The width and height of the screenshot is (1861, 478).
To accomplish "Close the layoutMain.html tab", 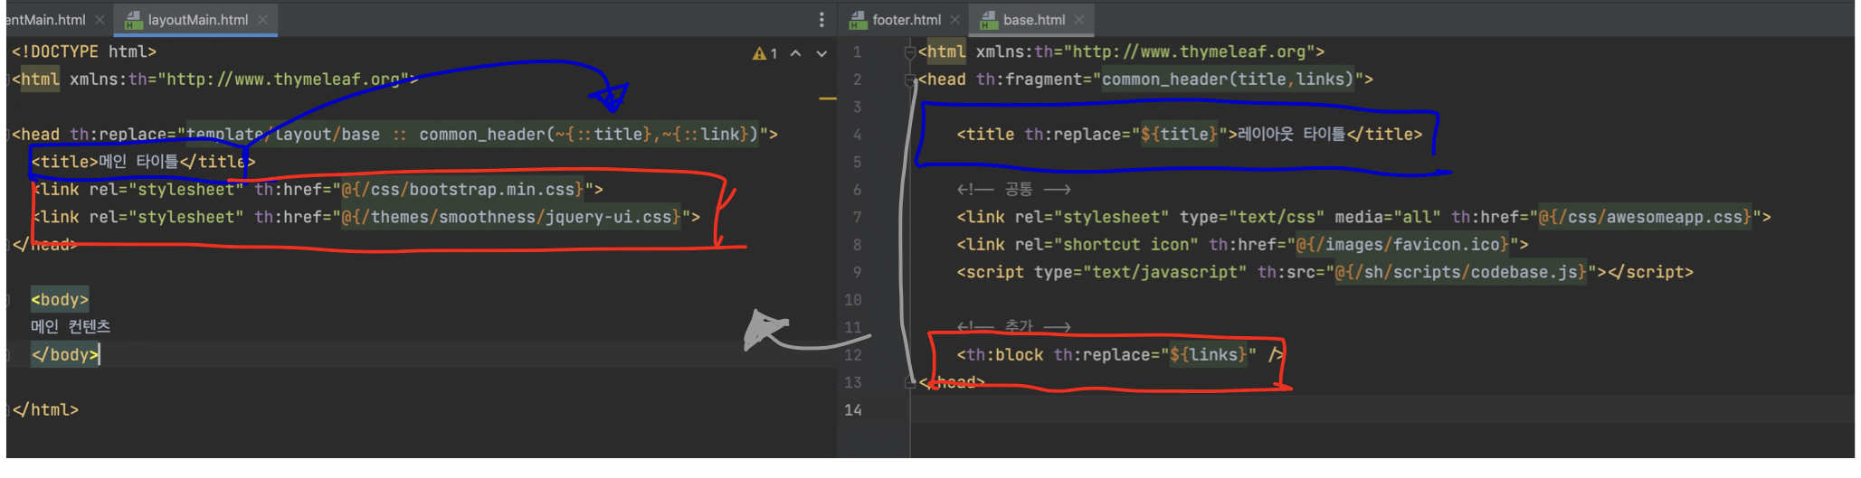I will 262,19.
